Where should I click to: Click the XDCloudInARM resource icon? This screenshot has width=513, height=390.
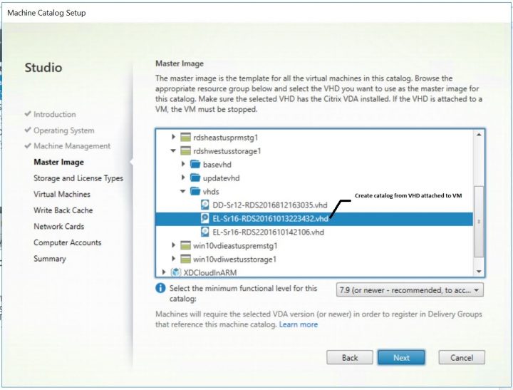pyautogui.click(x=177, y=272)
